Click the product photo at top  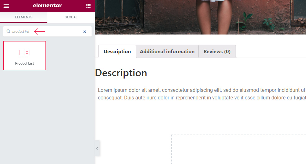click(201, 17)
